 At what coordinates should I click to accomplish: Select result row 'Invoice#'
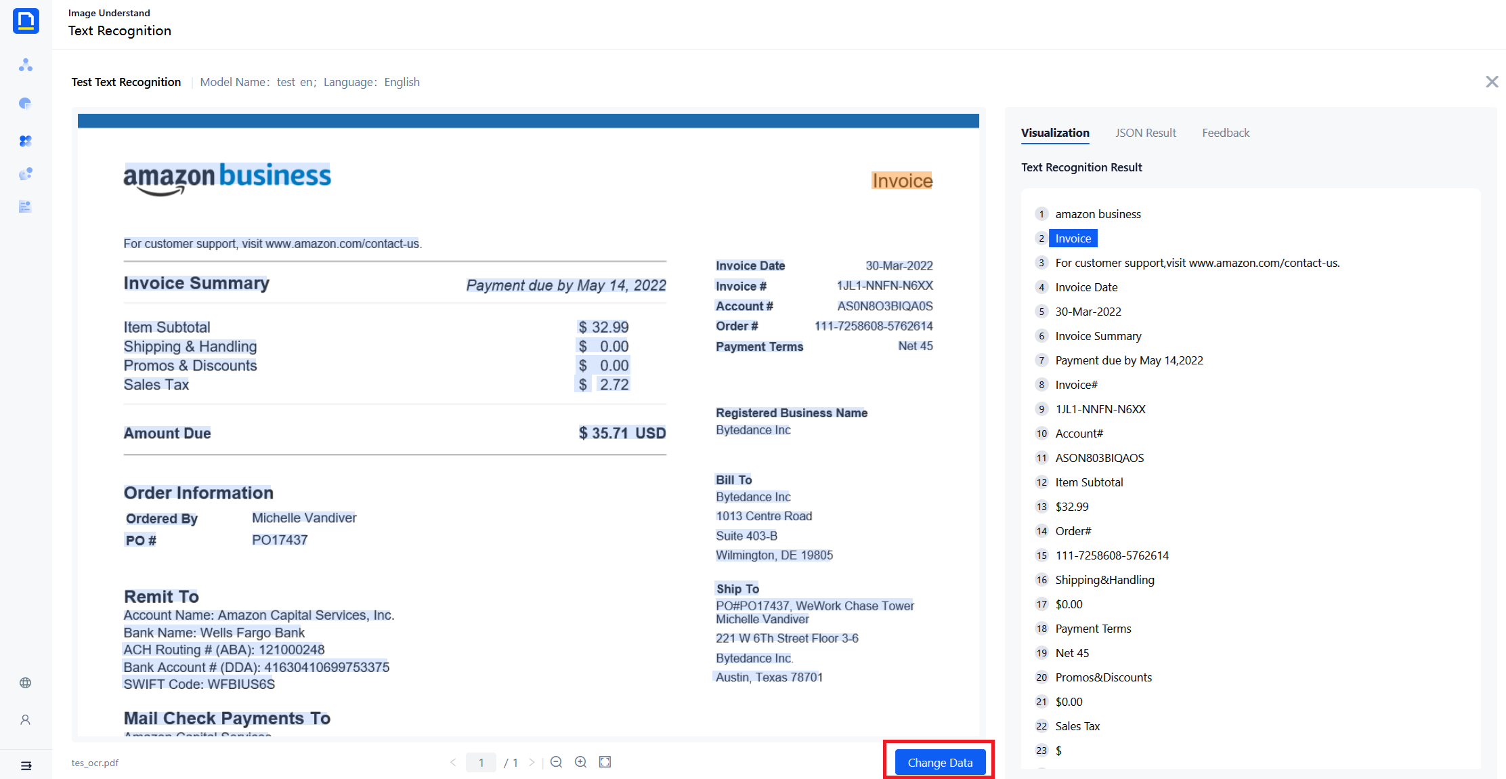[x=1077, y=385]
